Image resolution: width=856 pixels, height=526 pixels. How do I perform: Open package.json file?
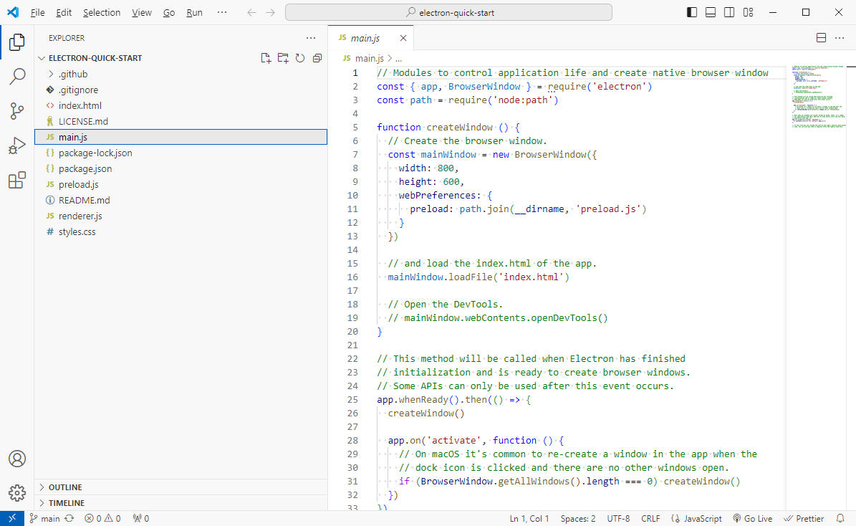tap(181, 169)
